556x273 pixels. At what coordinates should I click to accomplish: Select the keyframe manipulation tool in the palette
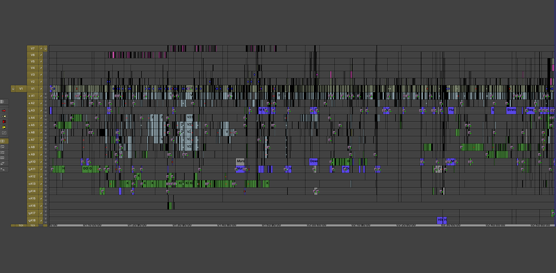(4, 133)
